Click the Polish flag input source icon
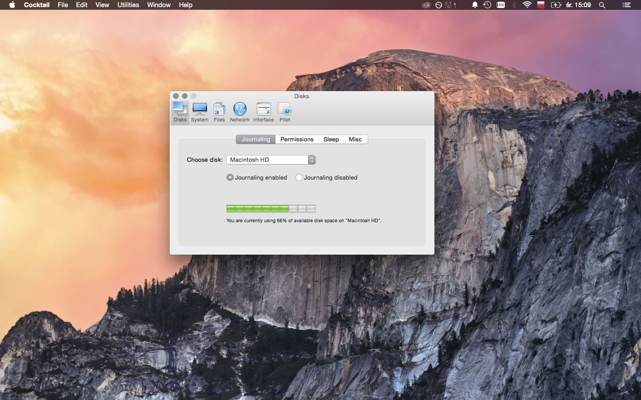Screen dimensions: 641x400 (541, 5)
